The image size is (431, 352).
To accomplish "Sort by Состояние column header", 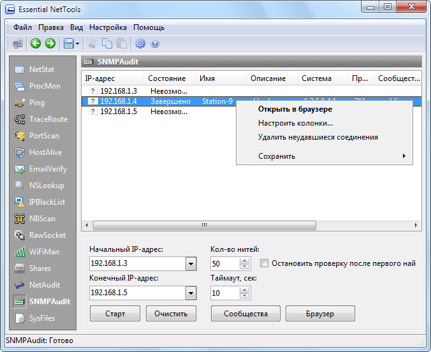I will [x=170, y=78].
